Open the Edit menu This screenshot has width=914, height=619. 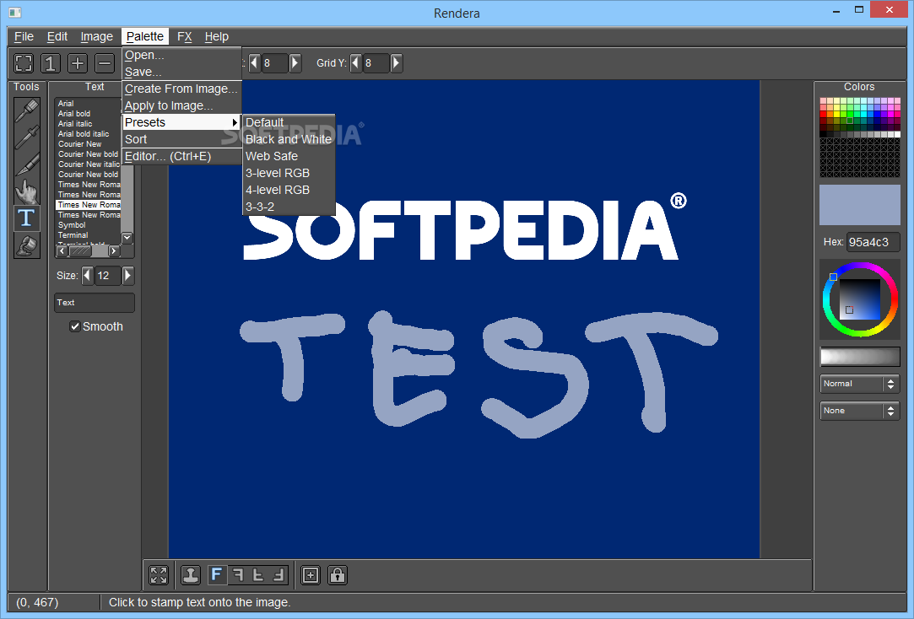[x=57, y=37]
